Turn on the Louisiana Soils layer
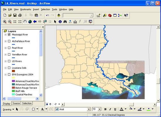The width and height of the screenshot is (161, 117). pos(9,68)
